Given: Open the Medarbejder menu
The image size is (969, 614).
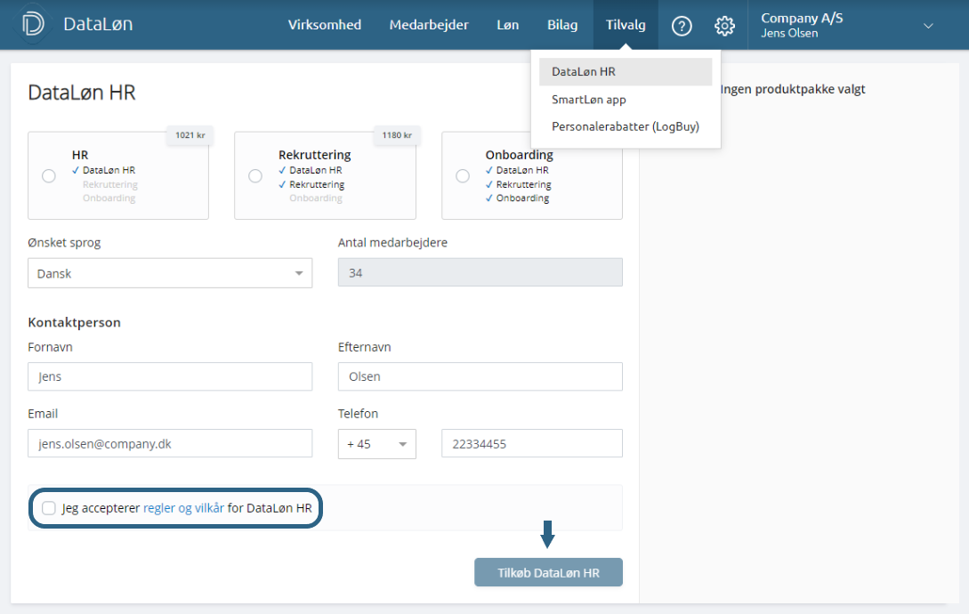Looking at the screenshot, I should point(429,25).
